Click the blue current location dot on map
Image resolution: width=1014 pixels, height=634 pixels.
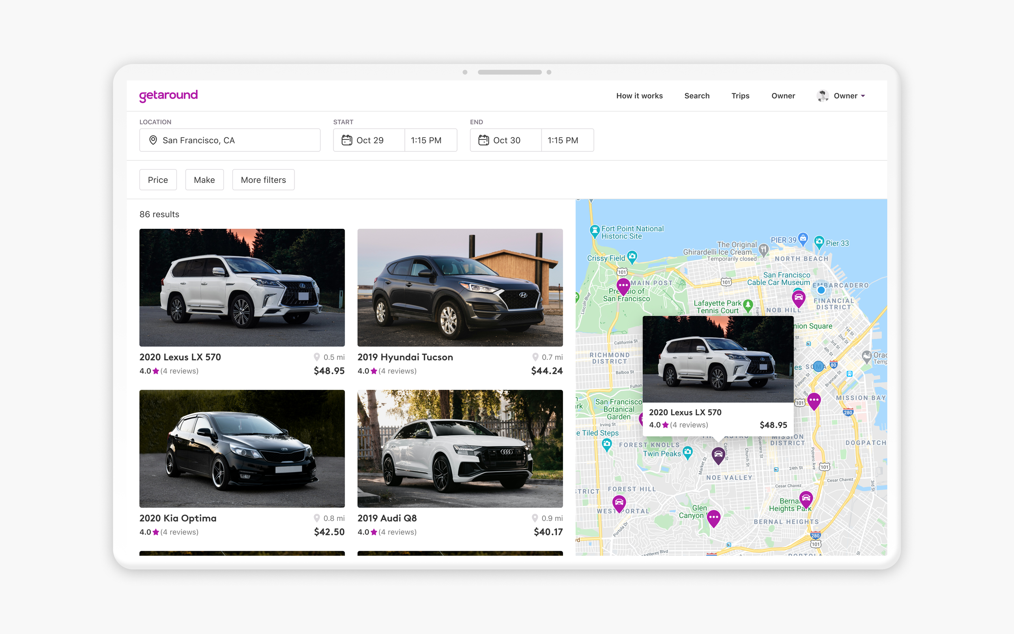(x=821, y=290)
